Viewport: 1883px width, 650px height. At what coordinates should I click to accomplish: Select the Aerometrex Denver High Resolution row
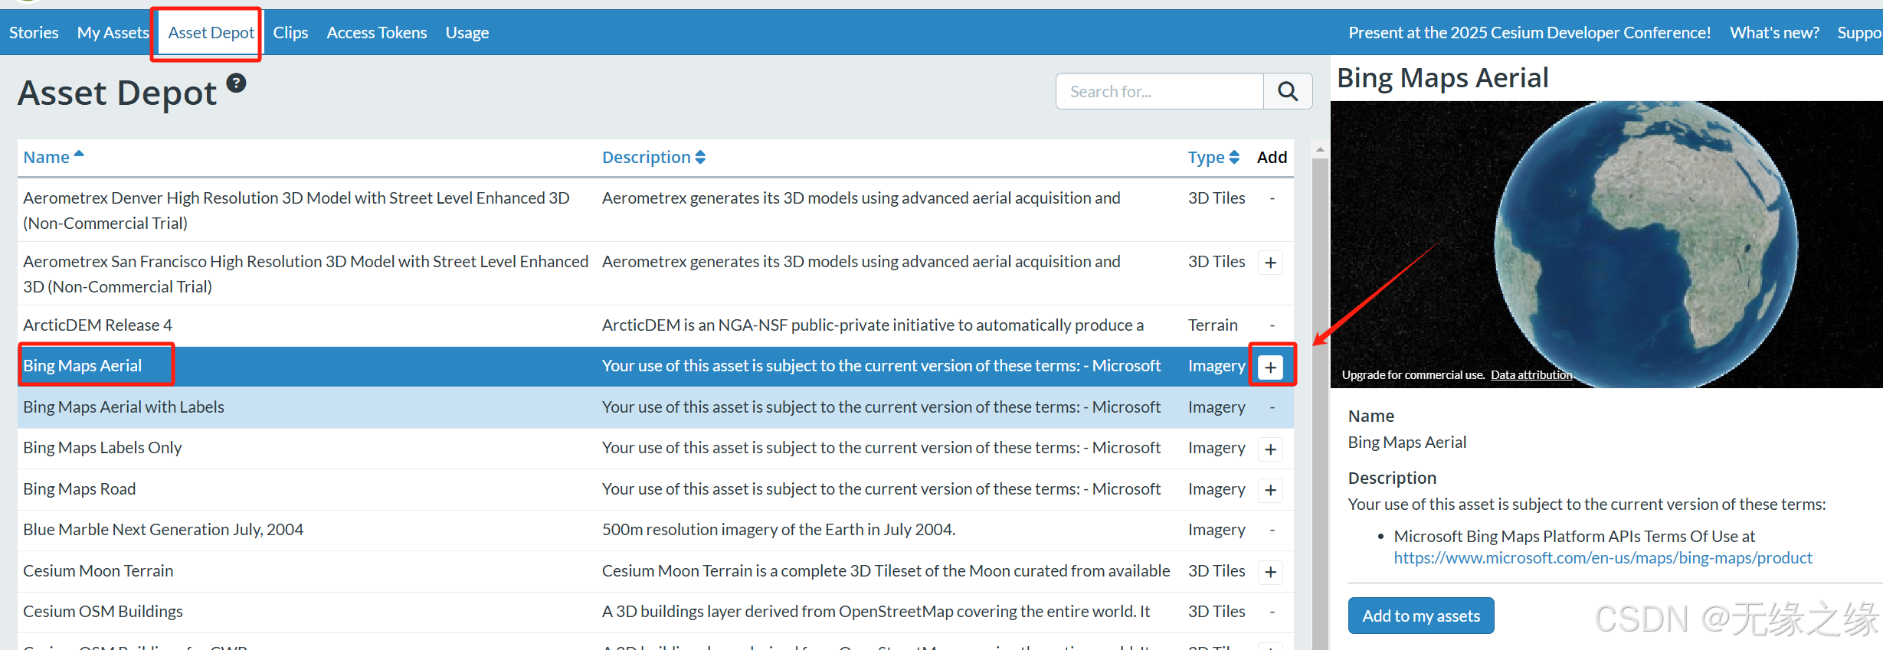tap(656, 211)
